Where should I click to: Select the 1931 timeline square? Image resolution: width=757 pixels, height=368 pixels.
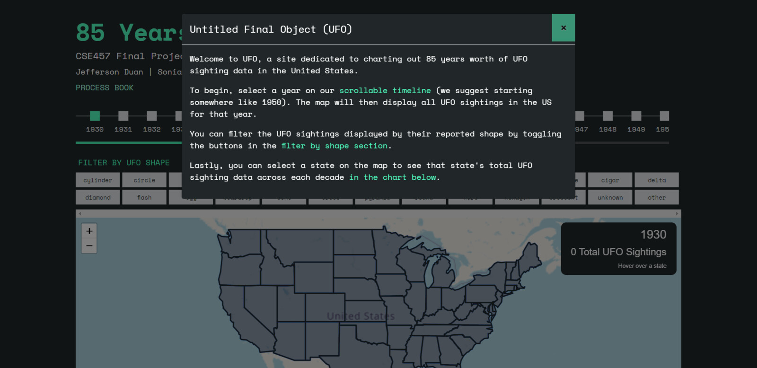pyautogui.click(x=123, y=116)
